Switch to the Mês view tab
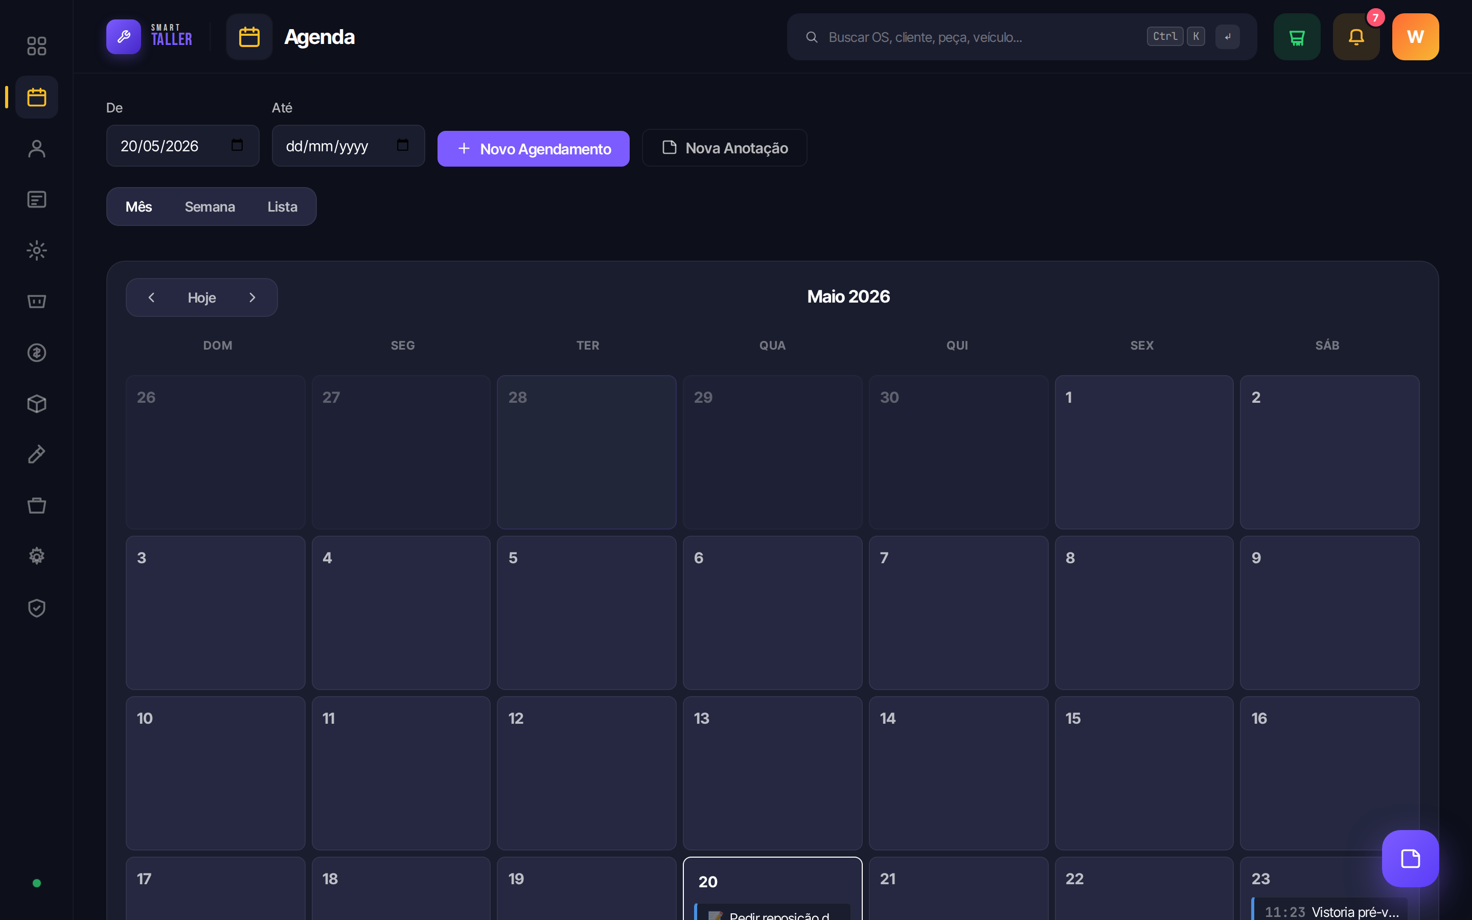The image size is (1472, 920). coord(139,207)
